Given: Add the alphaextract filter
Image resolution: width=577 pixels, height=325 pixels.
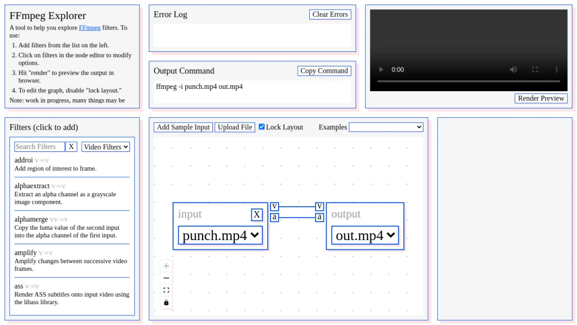Looking at the screenshot, I should pos(72,193).
